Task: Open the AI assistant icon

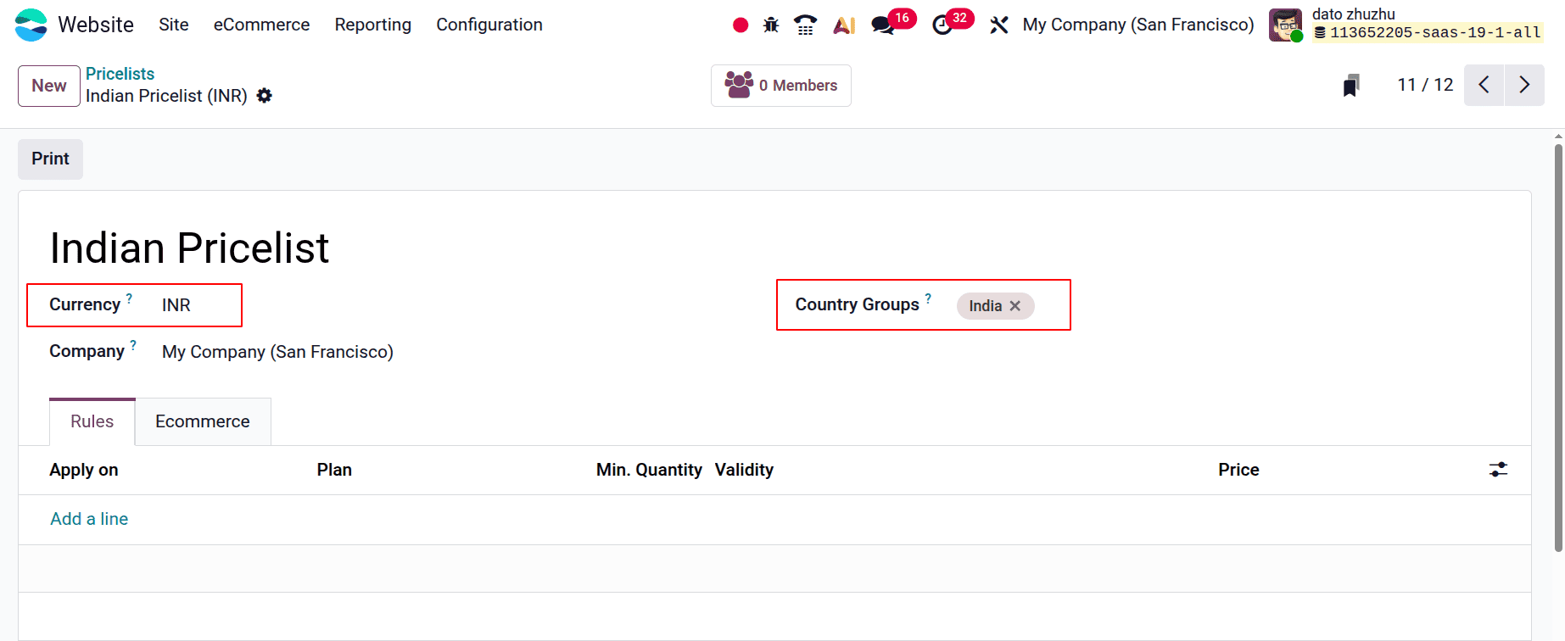Action: point(844,25)
